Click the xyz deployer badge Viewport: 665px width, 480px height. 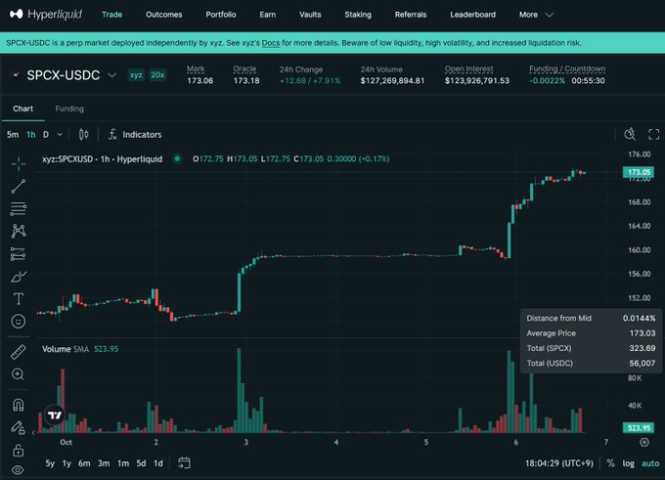[x=136, y=75]
